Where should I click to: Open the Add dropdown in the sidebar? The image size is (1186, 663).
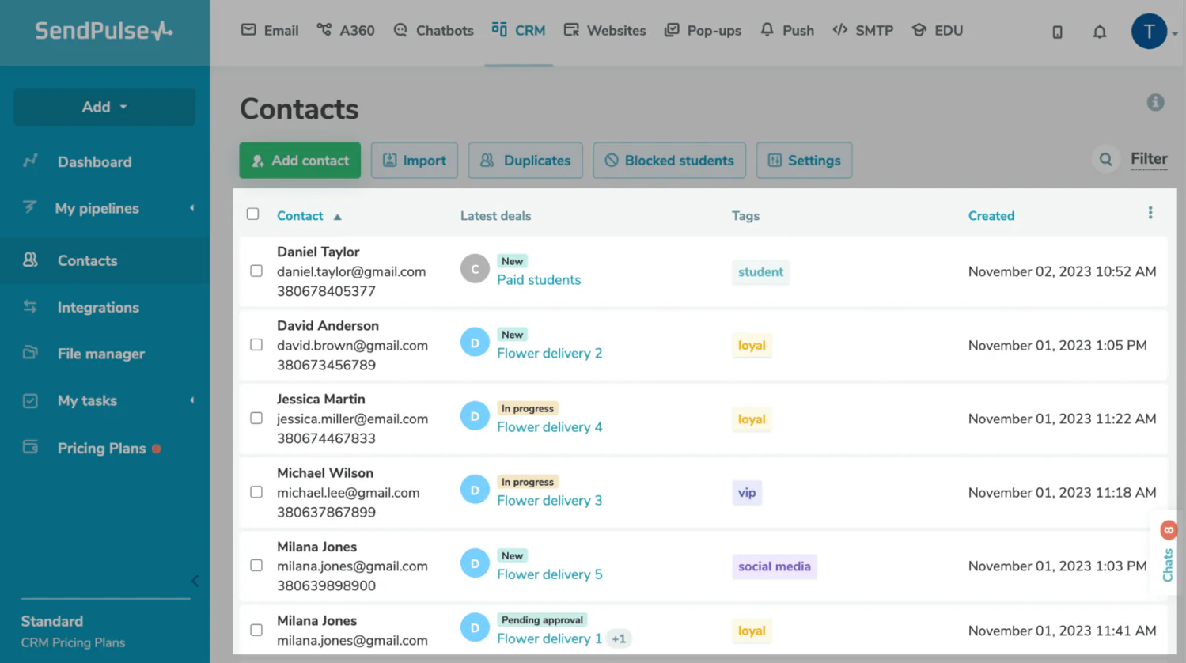click(x=104, y=107)
